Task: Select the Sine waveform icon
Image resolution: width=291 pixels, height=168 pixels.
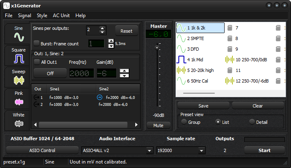Action: pyautogui.click(x=18, y=37)
